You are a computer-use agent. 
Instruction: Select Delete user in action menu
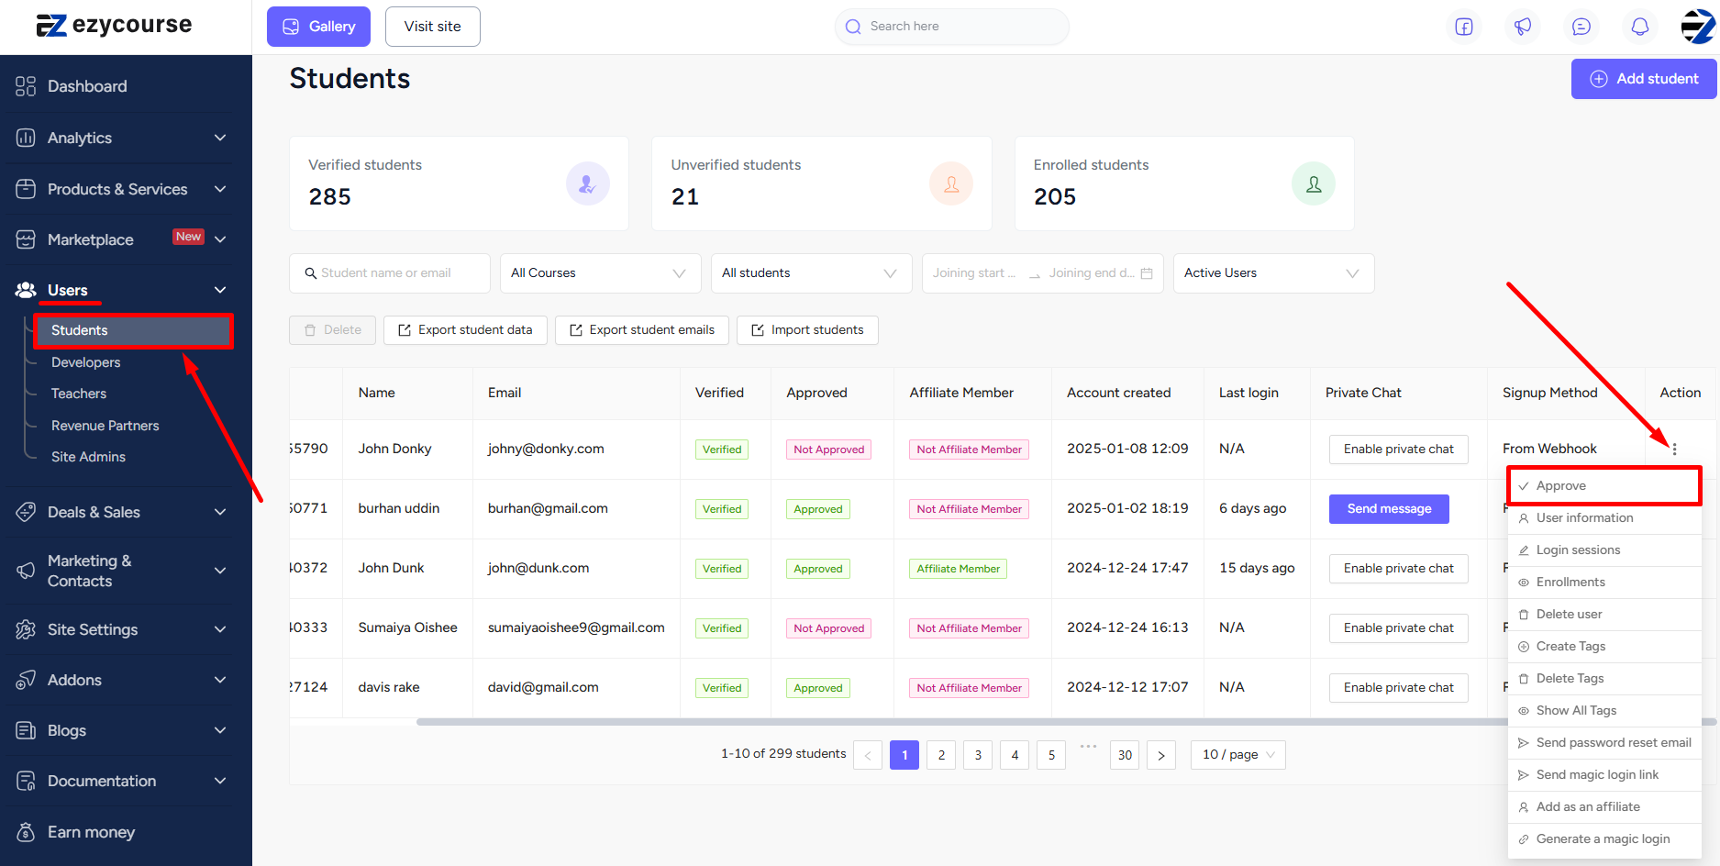point(1604,615)
